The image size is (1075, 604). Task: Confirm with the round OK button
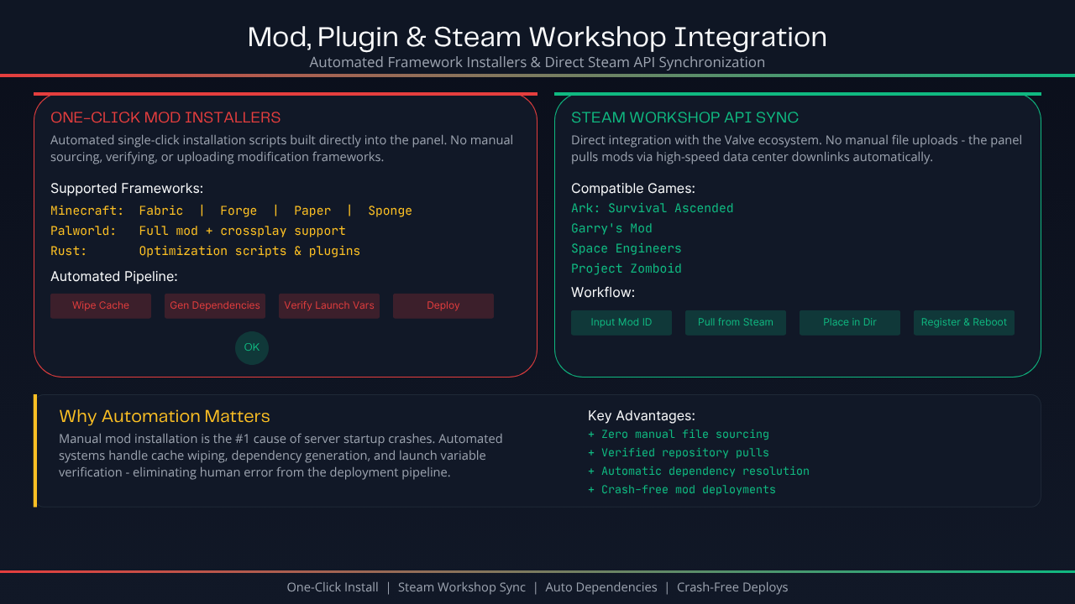[x=252, y=347]
